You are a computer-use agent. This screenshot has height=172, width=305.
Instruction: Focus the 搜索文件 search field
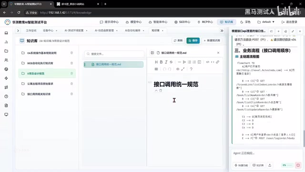coord(114,54)
